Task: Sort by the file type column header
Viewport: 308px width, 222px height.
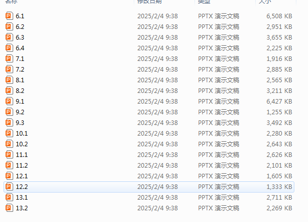Action: click(x=204, y=2)
